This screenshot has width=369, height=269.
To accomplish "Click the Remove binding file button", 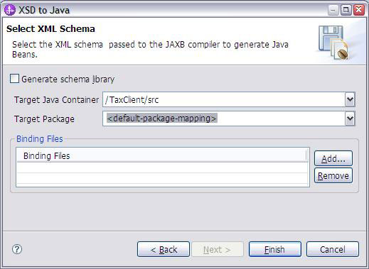I will click(x=333, y=175).
